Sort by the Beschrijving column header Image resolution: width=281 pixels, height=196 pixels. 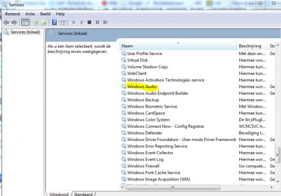252,46
